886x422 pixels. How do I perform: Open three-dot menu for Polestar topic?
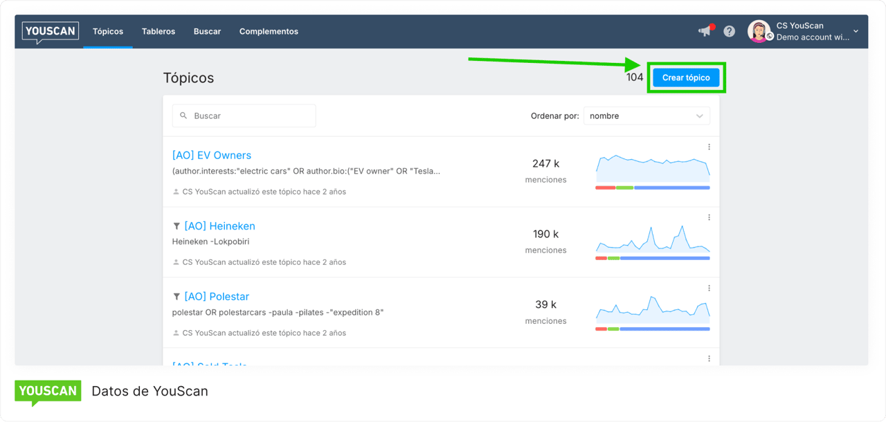(709, 288)
